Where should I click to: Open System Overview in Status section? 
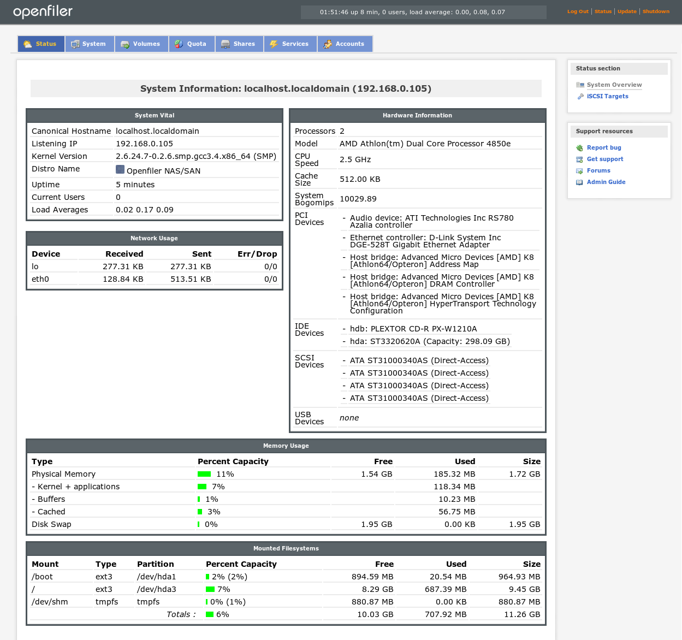[x=614, y=85]
